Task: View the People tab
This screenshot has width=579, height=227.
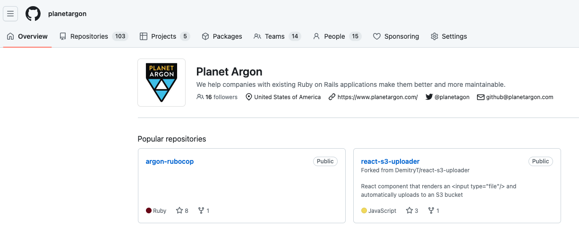Action: (337, 36)
